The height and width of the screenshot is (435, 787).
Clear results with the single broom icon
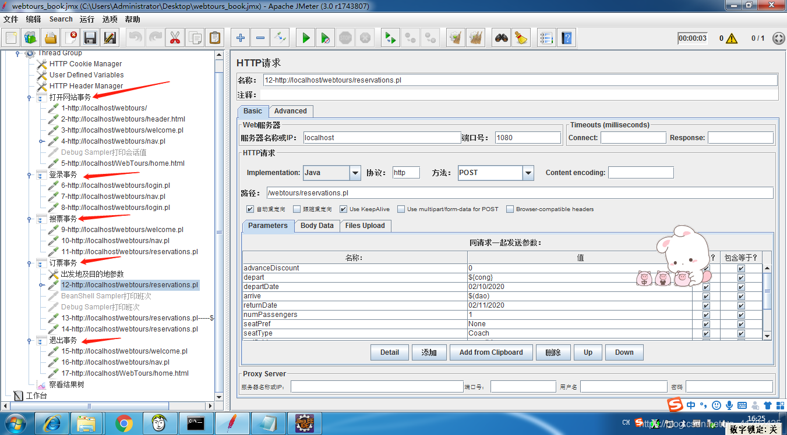455,38
